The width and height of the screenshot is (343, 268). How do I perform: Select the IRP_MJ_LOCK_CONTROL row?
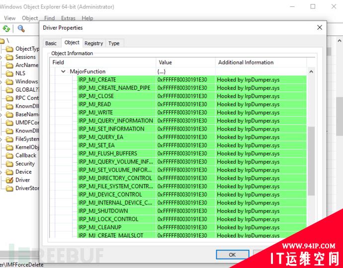pyautogui.click(x=191, y=219)
